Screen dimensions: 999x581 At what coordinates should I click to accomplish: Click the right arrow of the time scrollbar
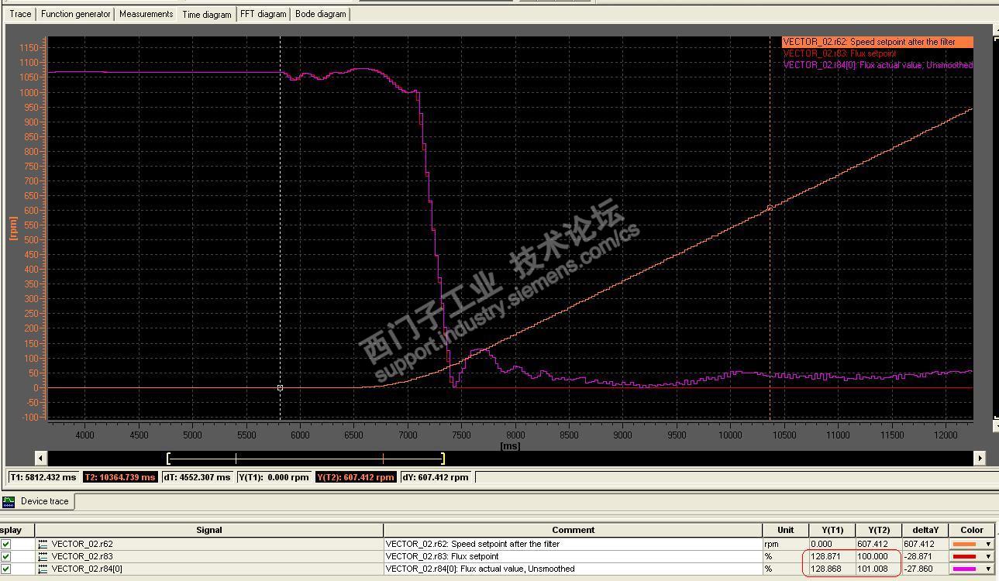(x=980, y=458)
